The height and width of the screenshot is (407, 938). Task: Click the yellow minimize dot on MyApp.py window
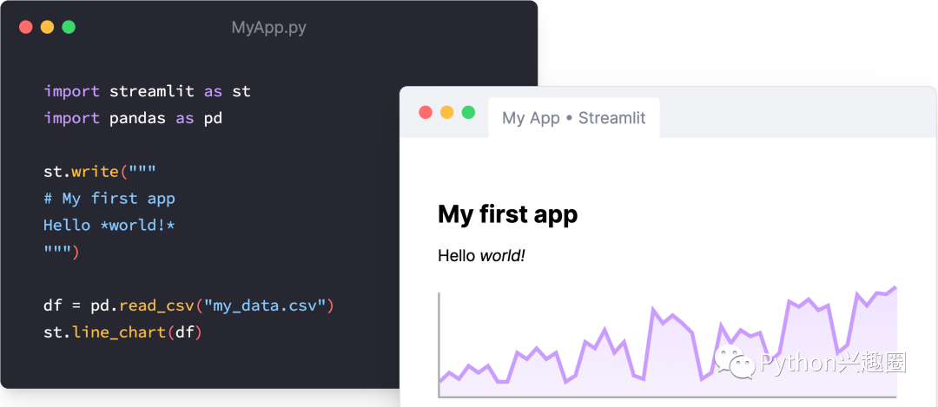pos(47,27)
